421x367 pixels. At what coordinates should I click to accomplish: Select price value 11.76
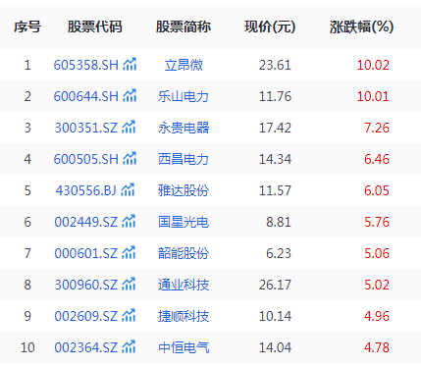point(275,96)
